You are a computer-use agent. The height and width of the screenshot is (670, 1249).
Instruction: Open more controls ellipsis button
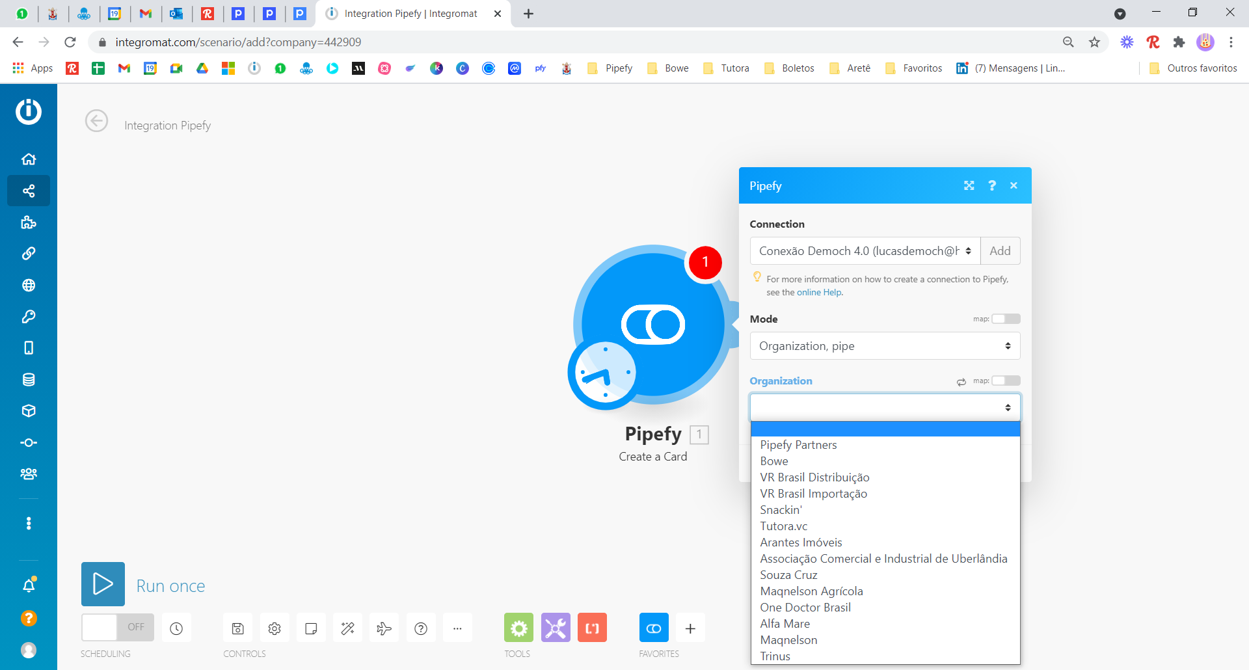pyautogui.click(x=457, y=628)
